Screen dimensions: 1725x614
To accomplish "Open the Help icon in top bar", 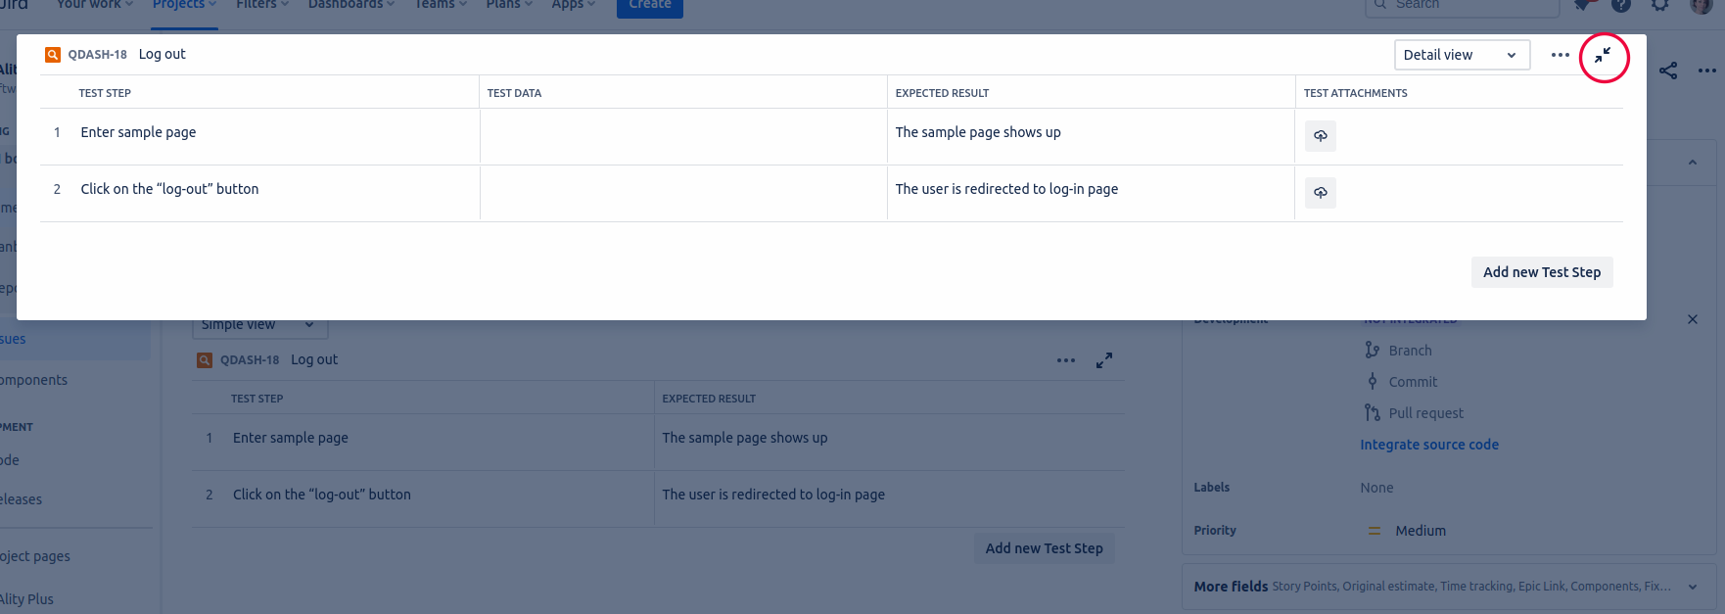I will 1621,5.
